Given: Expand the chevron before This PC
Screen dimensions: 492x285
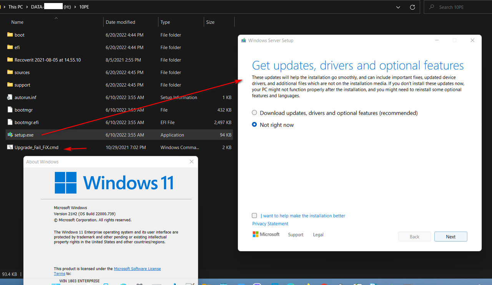Looking at the screenshot, I should pyautogui.click(x=4, y=7).
